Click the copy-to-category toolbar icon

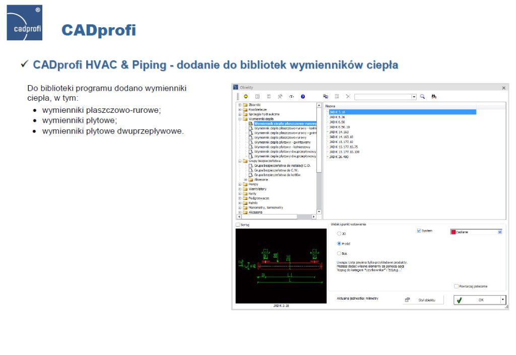click(x=326, y=96)
